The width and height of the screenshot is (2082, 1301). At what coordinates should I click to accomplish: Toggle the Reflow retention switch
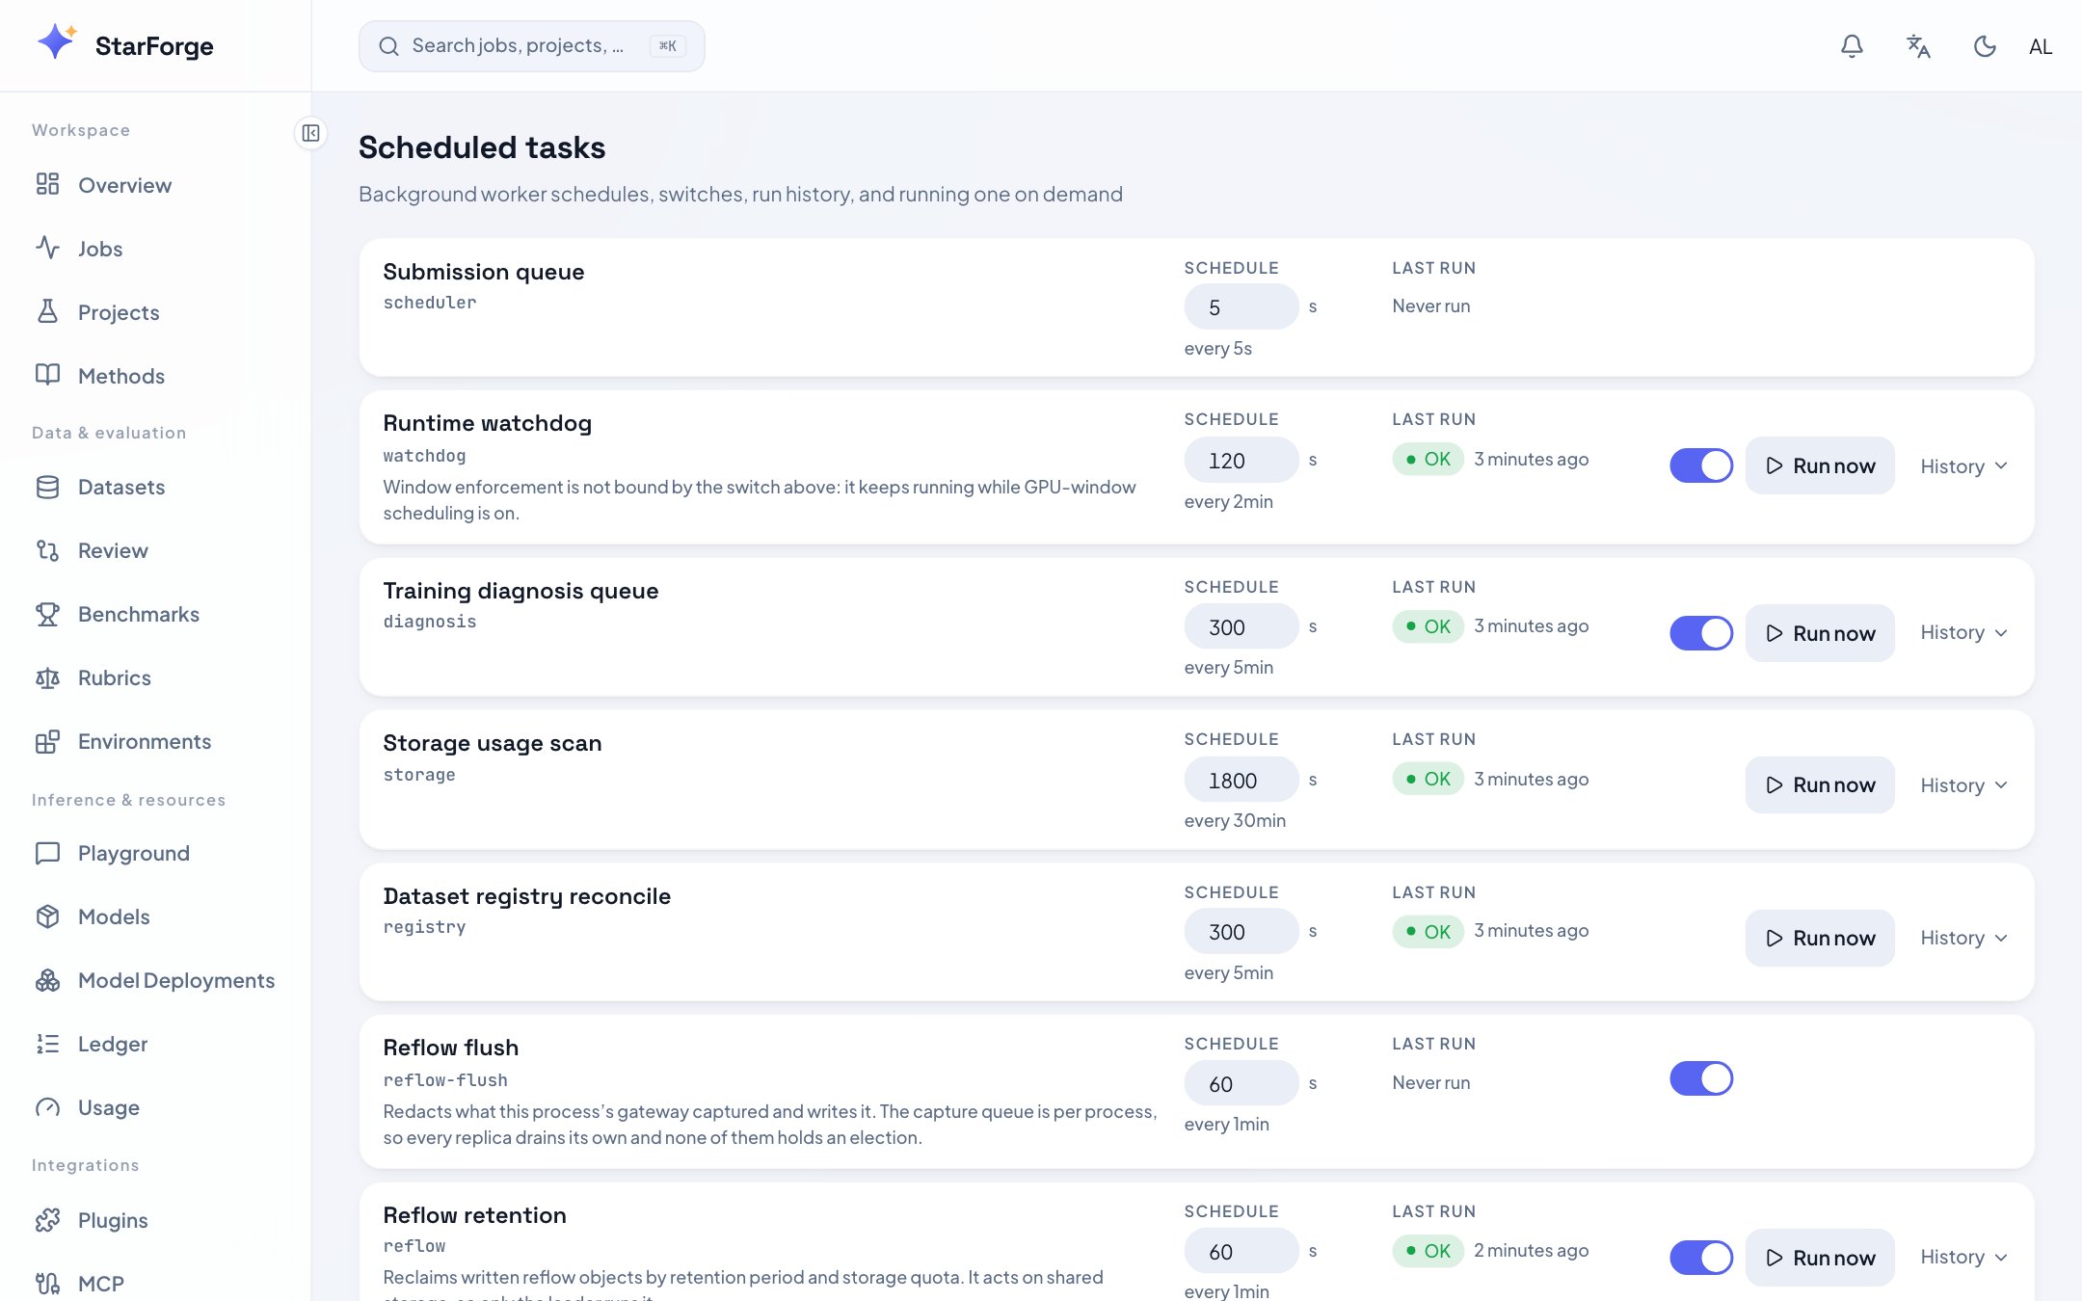1701,1258
